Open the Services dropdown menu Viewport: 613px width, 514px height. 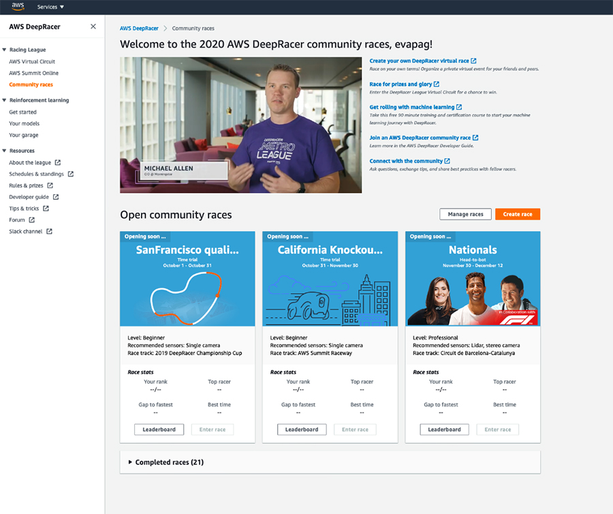pyautogui.click(x=51, y=7)
